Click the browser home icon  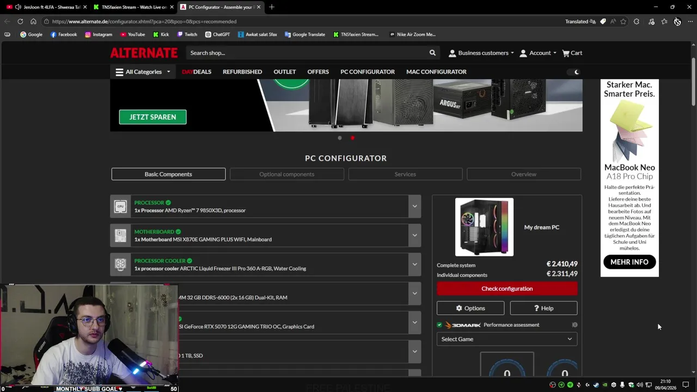coord(33,21)
